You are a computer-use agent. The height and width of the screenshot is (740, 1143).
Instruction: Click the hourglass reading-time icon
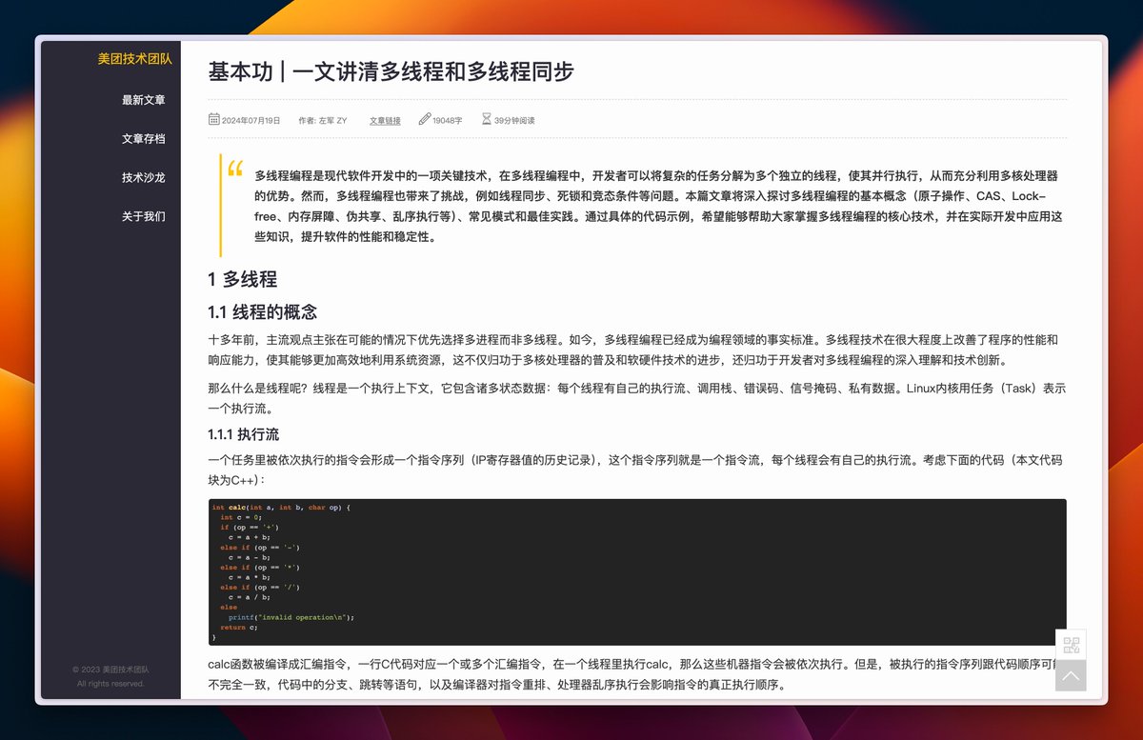[x=486, y=120]
